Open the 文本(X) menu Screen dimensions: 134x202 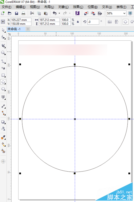pyautogui.click(x=107, y=7)
